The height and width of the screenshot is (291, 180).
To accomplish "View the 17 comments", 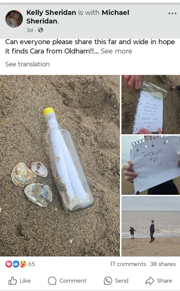I will [128, 264].
